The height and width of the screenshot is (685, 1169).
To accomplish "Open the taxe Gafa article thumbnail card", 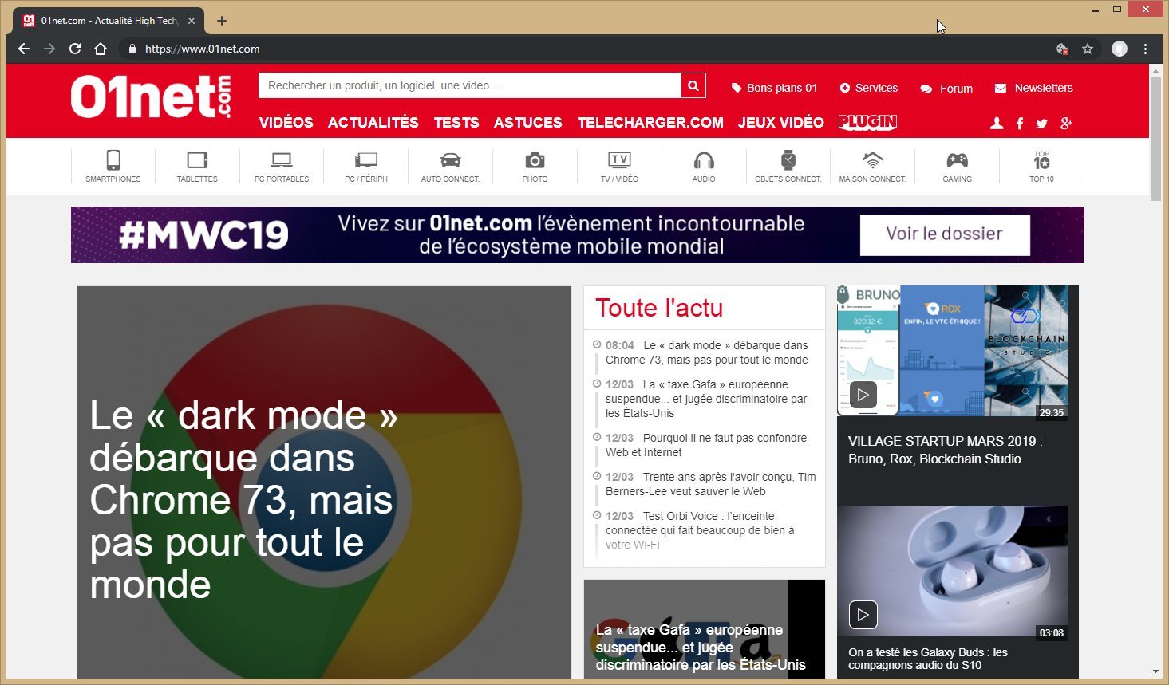I will click(x=705, y=629).
